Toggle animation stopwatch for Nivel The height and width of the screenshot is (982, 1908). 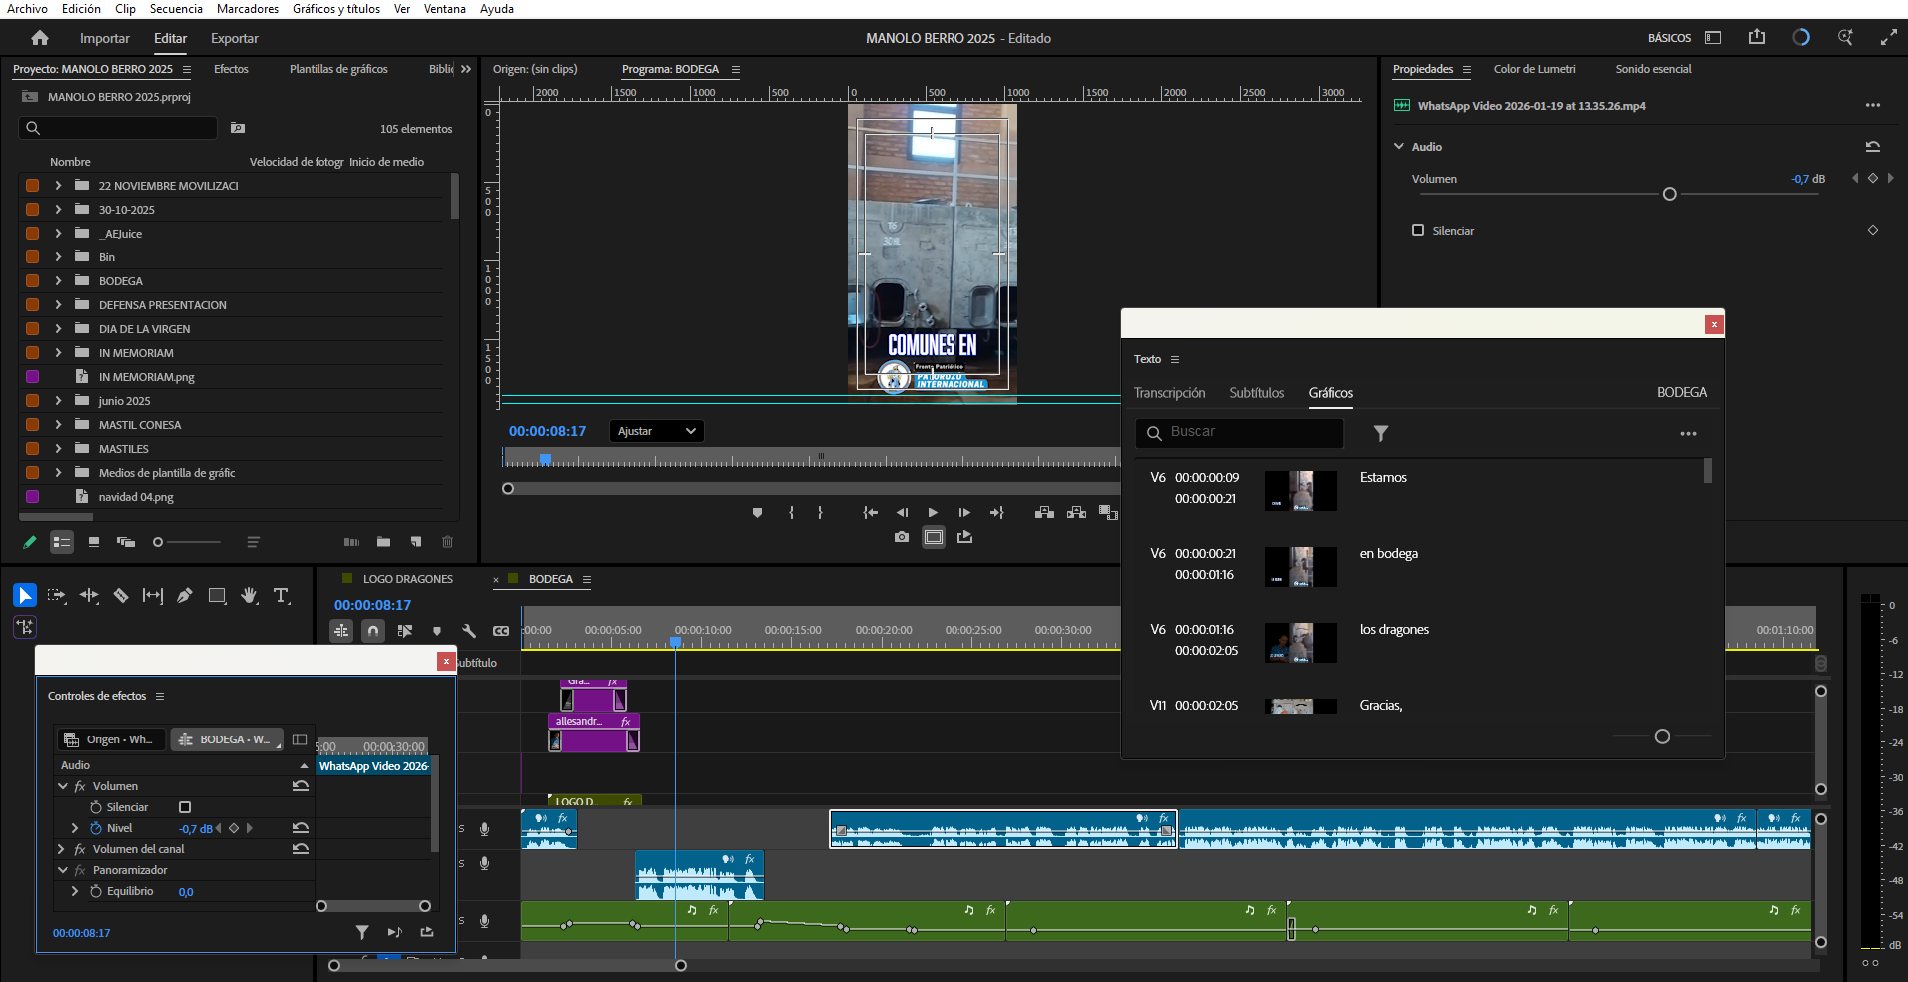click(x=96, y=828)
